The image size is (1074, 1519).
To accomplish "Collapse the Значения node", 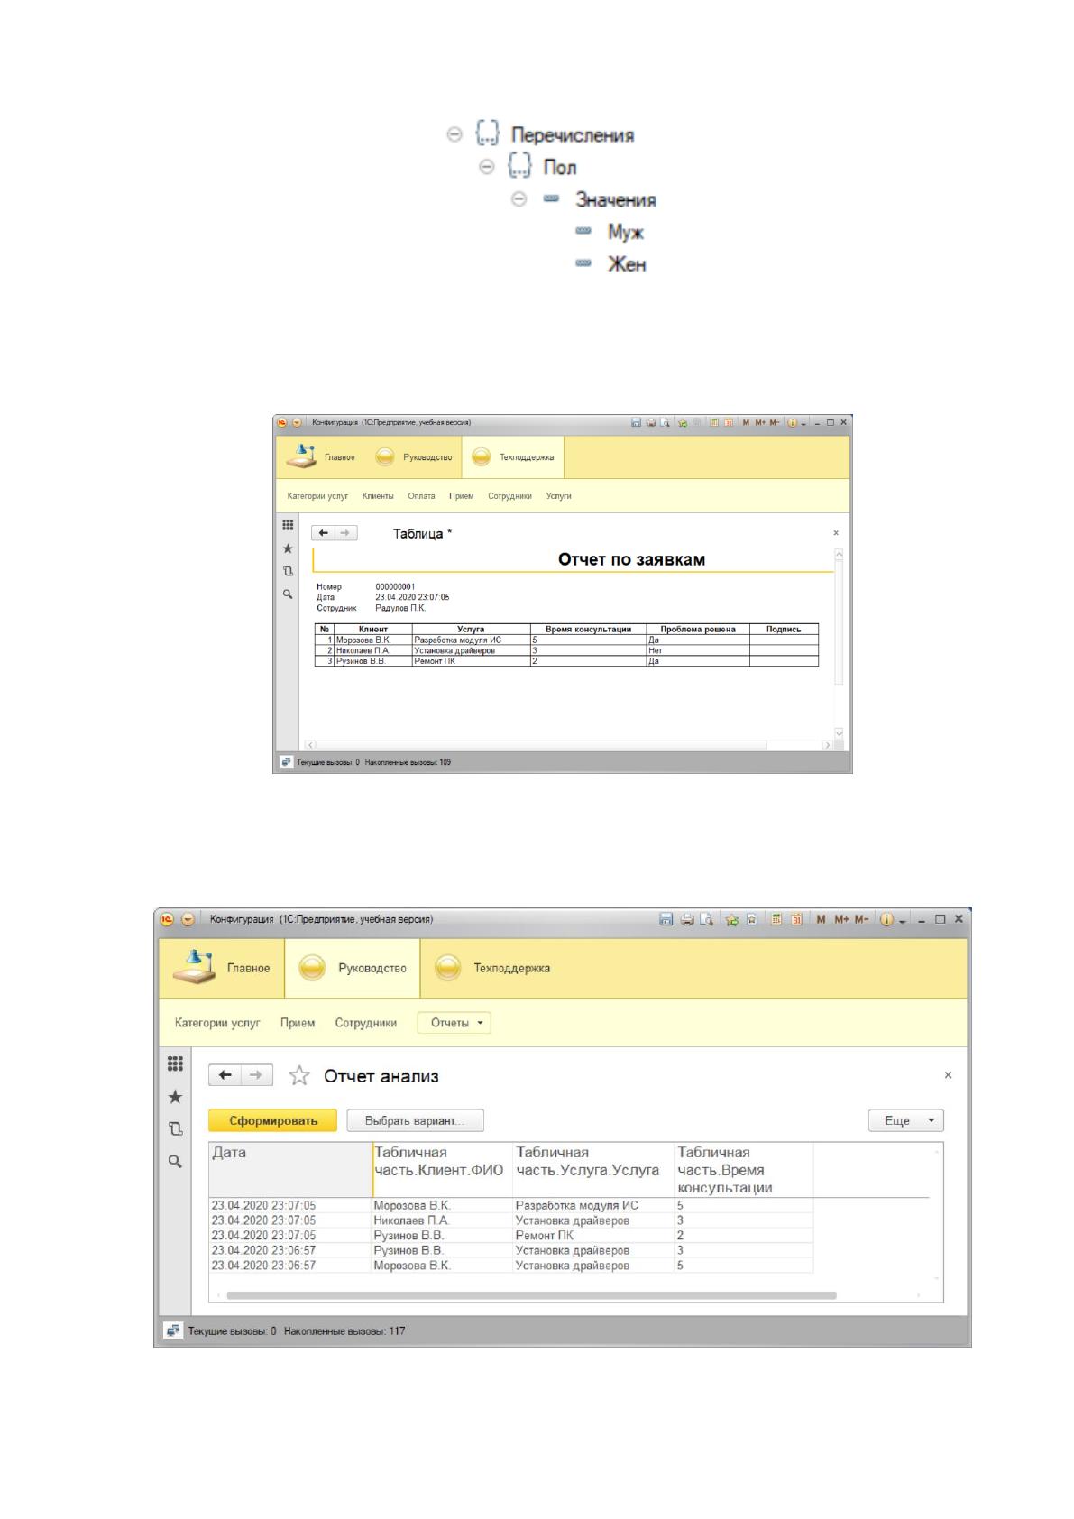I will (519, 199).
